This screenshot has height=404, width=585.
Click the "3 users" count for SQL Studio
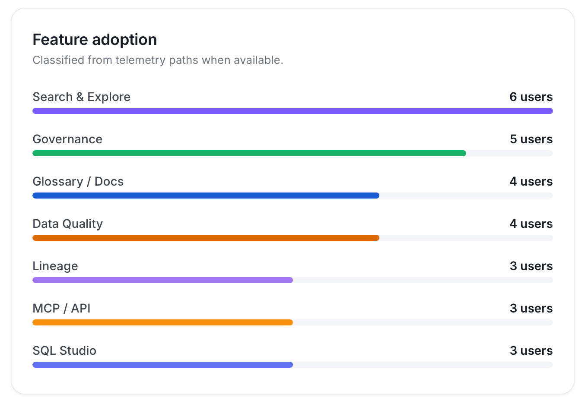pos(531,350)
